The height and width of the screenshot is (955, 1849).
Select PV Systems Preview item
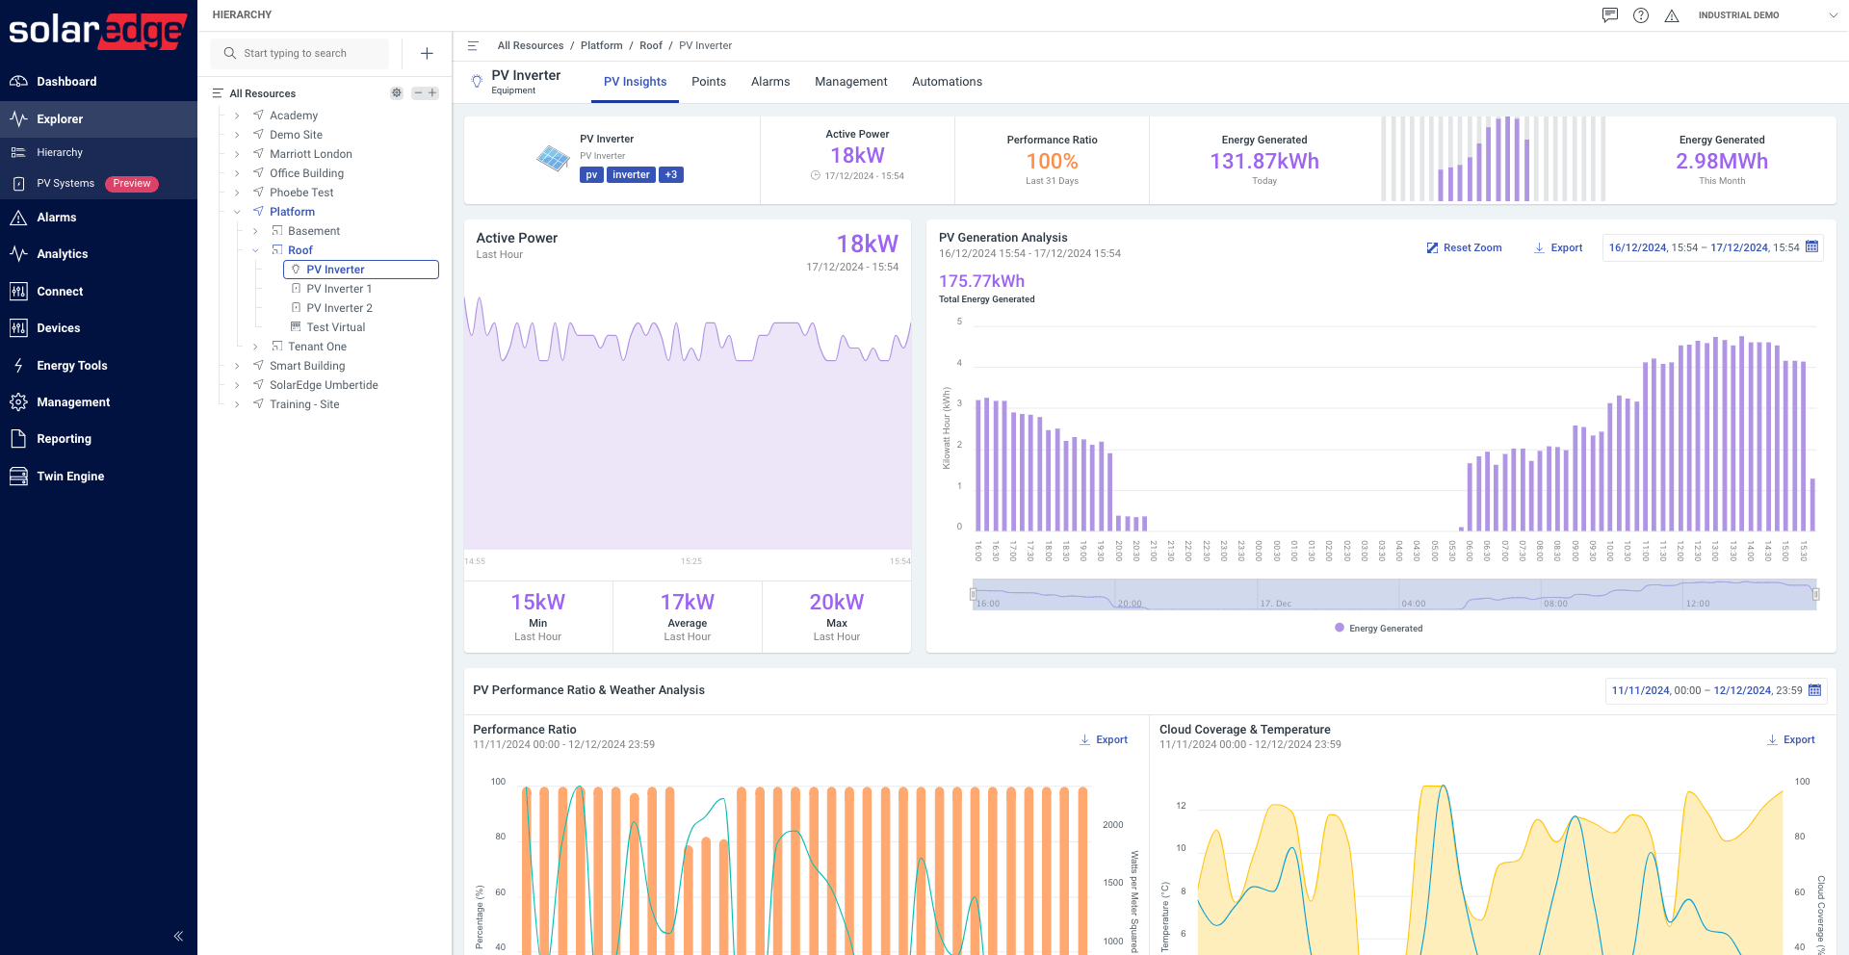[x=98, y=184]
